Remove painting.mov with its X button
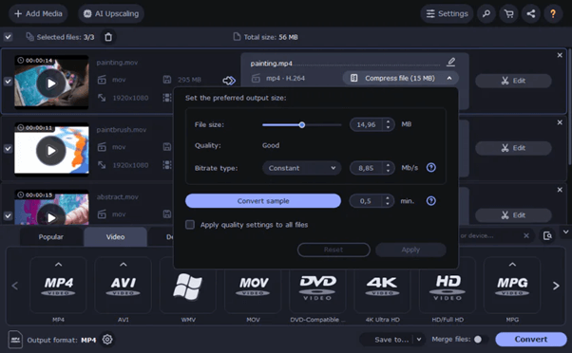 (560, 55)
